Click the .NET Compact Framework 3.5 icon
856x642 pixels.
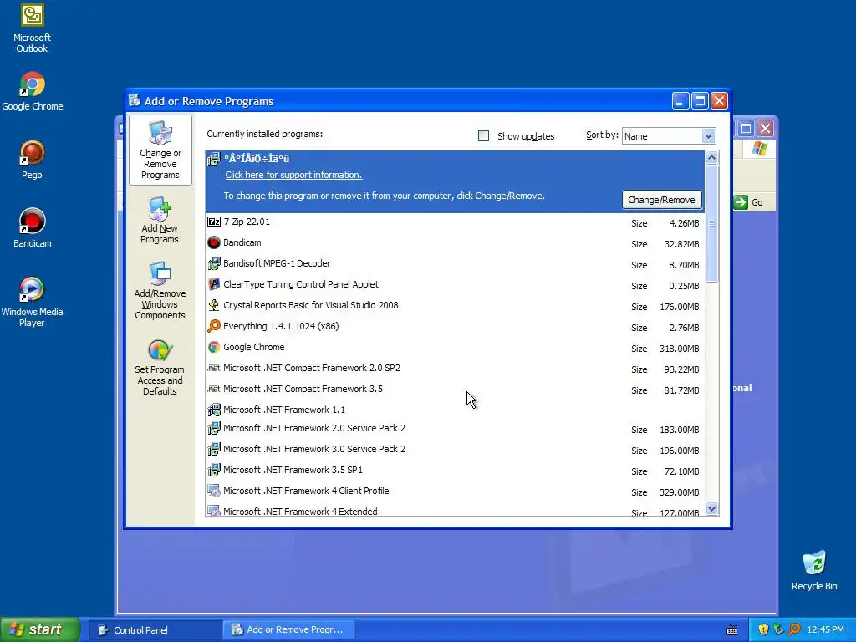[x=214, y=389]
